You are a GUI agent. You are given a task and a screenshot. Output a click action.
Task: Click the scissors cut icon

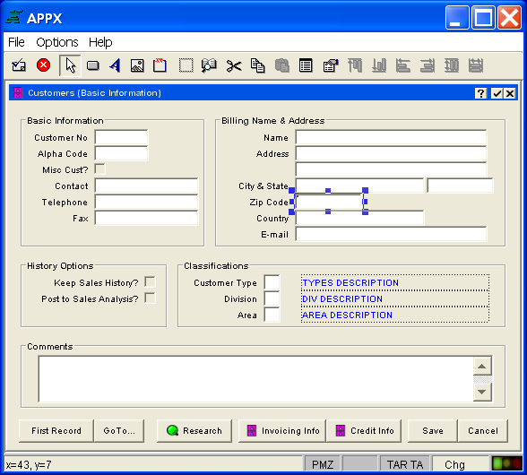point(234,65)
